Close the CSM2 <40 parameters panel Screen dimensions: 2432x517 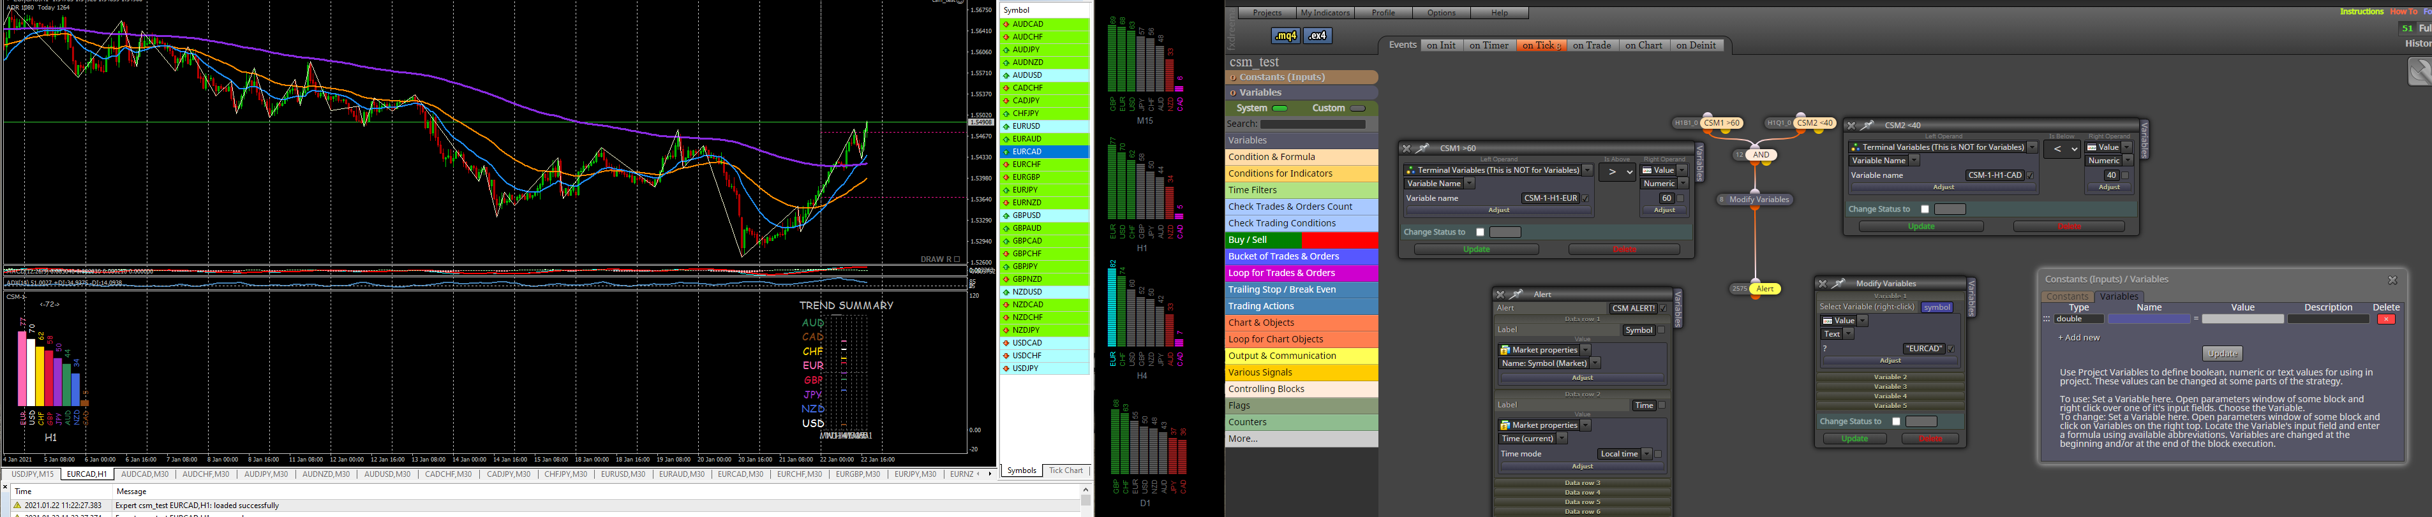(x=1851, y=126)
